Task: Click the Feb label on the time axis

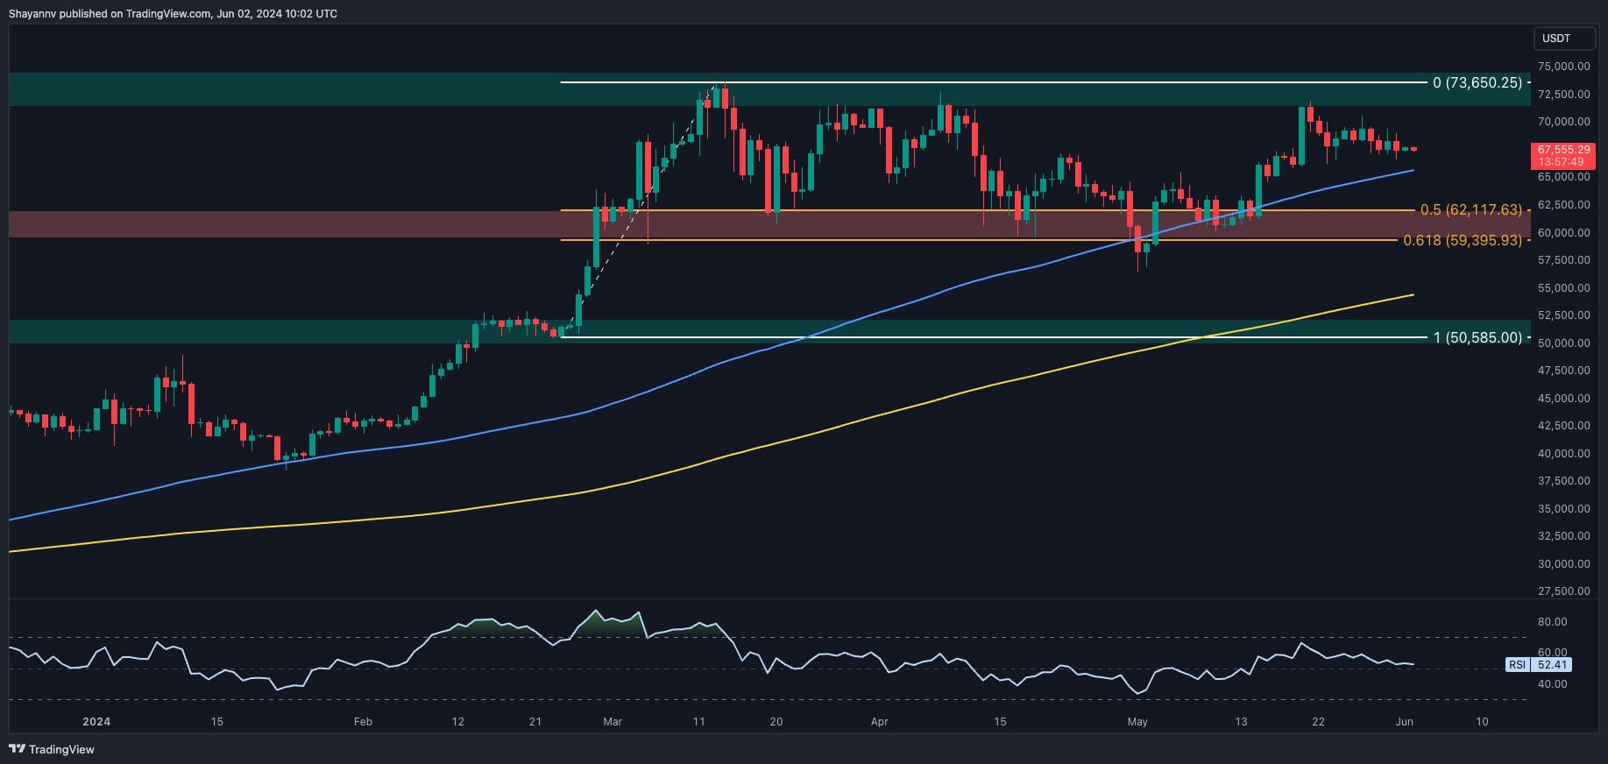Action: pyautogui.click(x=363, y=722)
